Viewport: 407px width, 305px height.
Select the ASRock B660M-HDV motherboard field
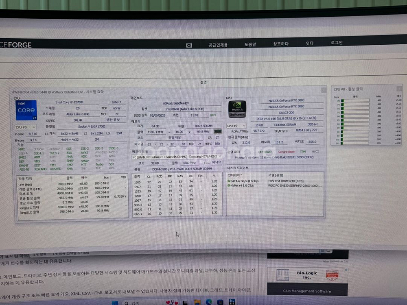[x=176, y=103]
